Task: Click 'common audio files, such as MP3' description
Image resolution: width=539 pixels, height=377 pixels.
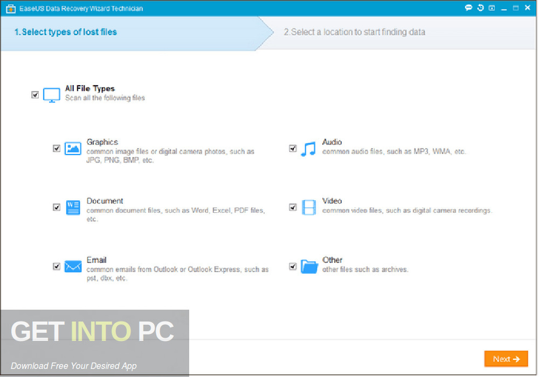Action: (x=395, y=151)
